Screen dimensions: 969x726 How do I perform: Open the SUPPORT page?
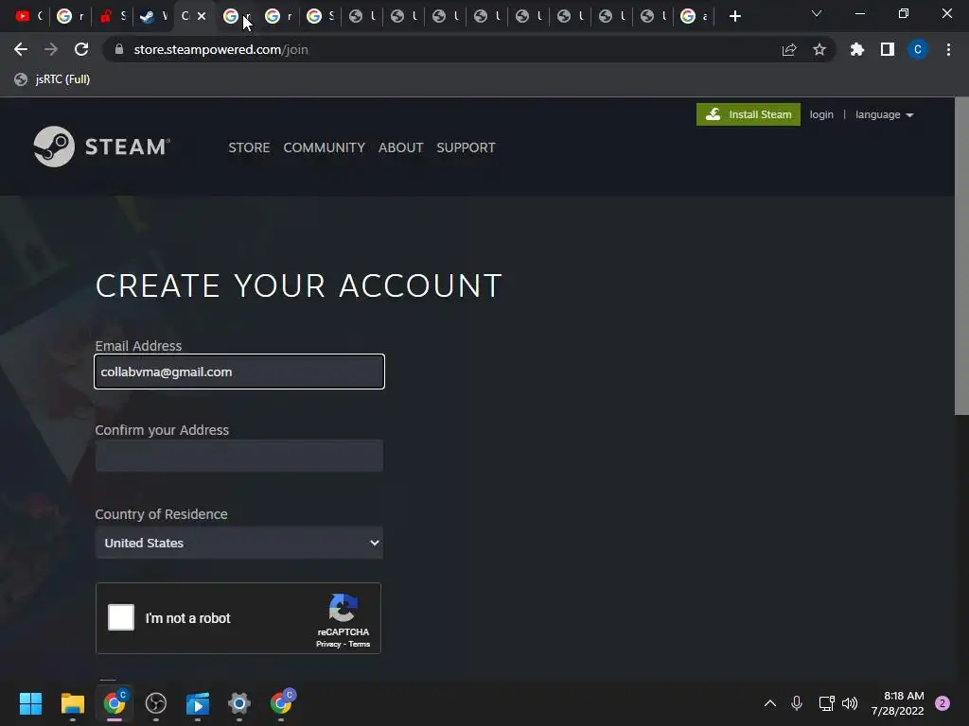(x=466, y=147)
